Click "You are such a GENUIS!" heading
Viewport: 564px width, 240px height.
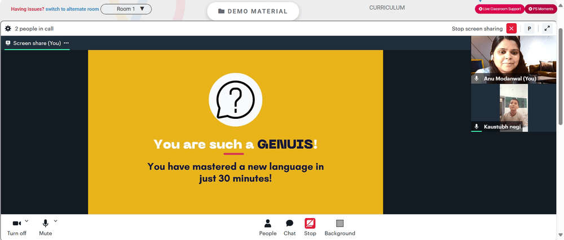[x=236, y=144]
